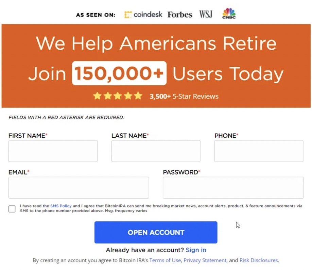Viewport: 312px width, 270px height.
Task: Select the Email text box
Action: point(79,187)
